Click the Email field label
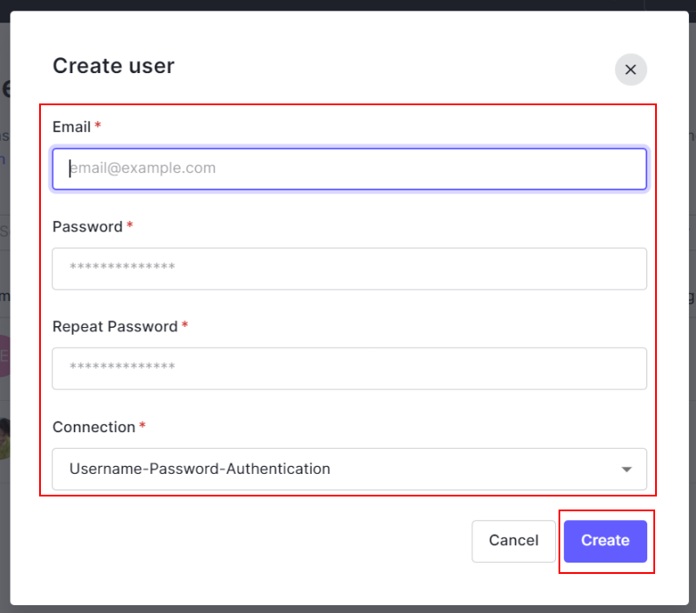Image resolution: width=696 pixels, height=613 pixels. pos(71,127)
